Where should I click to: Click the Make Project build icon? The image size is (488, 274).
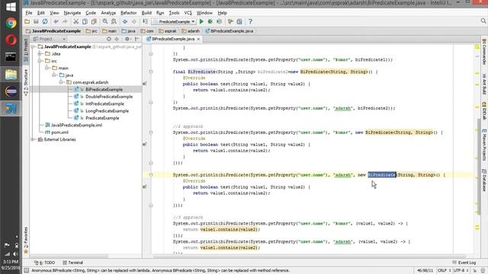click(x=145, y=21)
